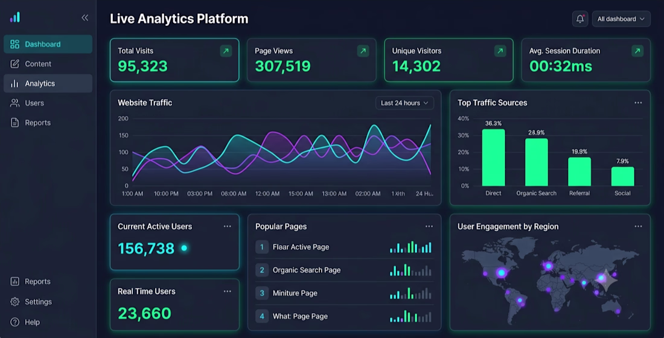This screenshot has width=664, height=338.
Task: Open Help from sidebar
Action: [x=48, y=322]
